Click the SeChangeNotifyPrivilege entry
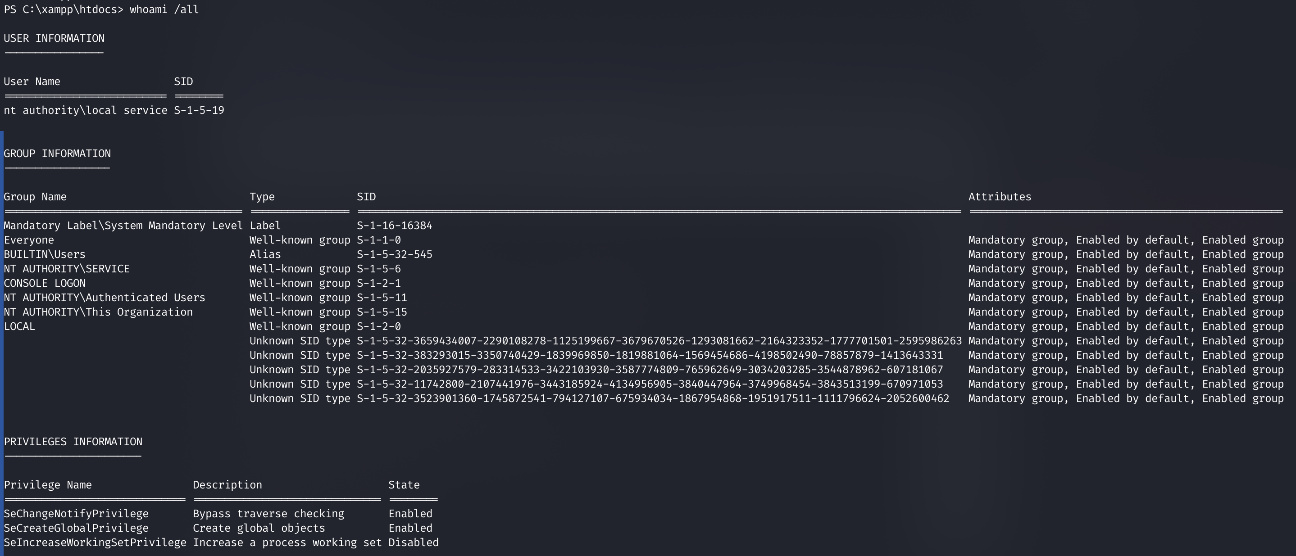Viewport: 1296px width, 556px height. 77,513
